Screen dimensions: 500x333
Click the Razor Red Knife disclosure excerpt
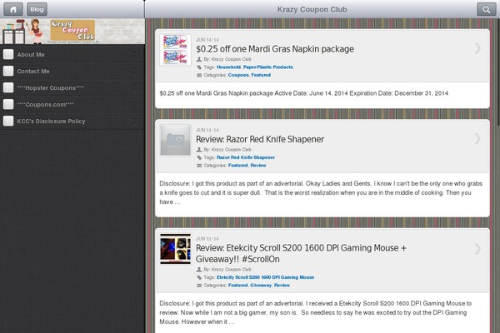[321, 192]
